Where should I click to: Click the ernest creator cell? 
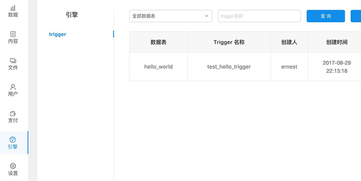pyautogui.click(x=289, y=67)
